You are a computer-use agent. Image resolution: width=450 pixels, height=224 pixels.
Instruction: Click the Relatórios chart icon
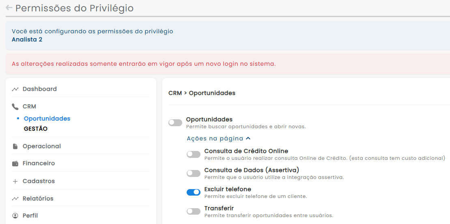pos(15,199)
